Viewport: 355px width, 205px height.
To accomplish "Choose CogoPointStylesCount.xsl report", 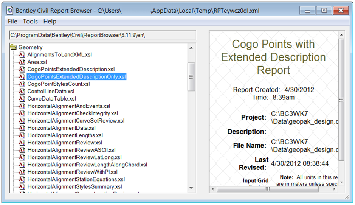I will tap(59, 84).
